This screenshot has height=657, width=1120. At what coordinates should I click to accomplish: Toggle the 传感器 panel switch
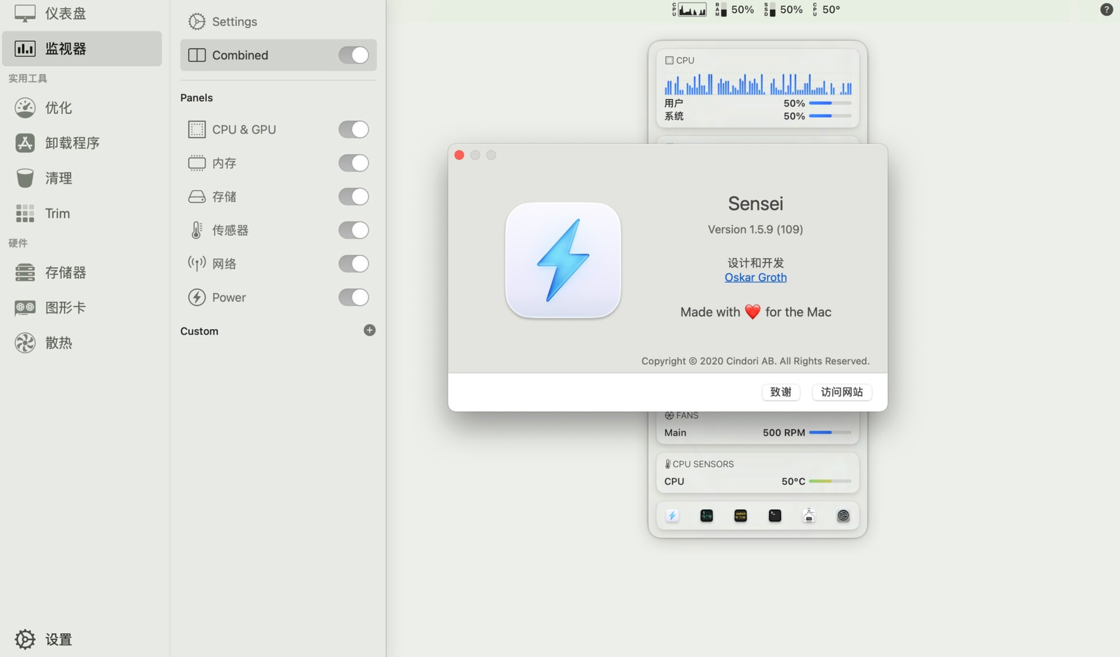(x=354, y=230)
